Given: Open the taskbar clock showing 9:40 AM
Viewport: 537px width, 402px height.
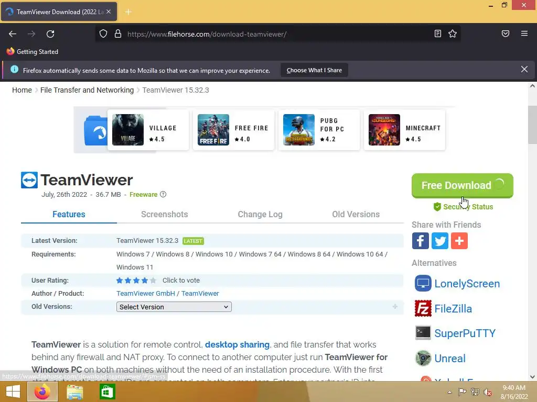Looking at the screenshot, I should point(514,392).
